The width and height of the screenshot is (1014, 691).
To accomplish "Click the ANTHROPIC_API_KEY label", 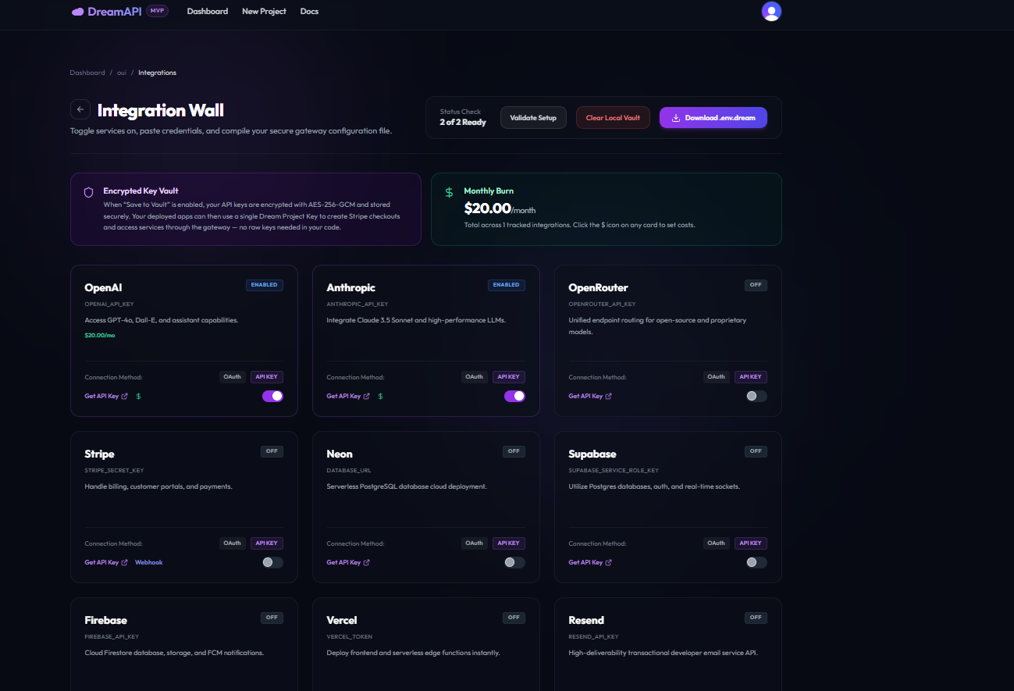I will (358, 304).
